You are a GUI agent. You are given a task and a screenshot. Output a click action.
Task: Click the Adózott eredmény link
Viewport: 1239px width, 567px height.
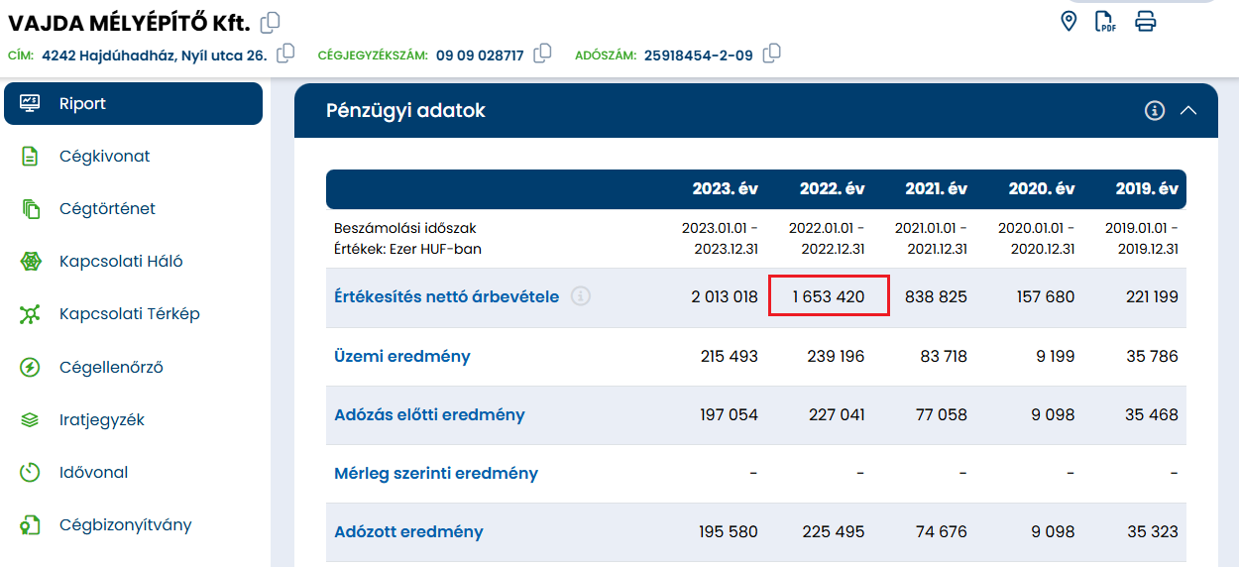408,531
